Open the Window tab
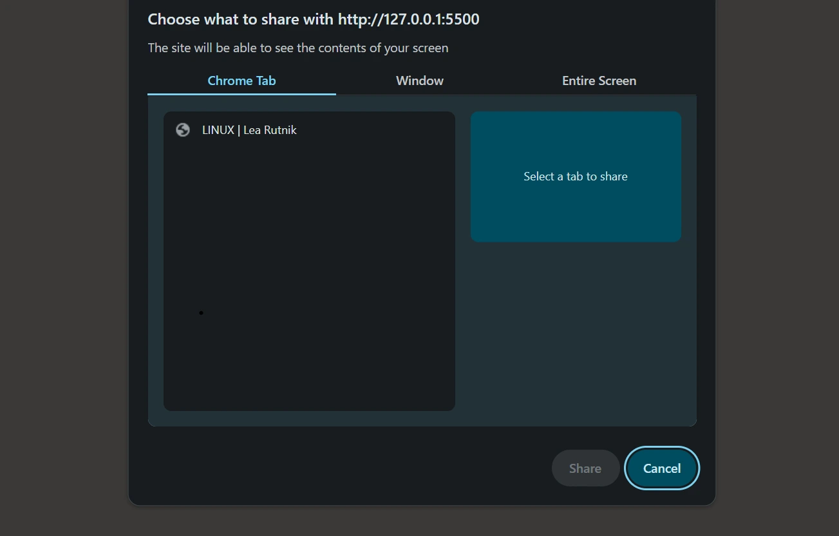The image size is (839, 536). pyautogui.click(x=419, y=81)
